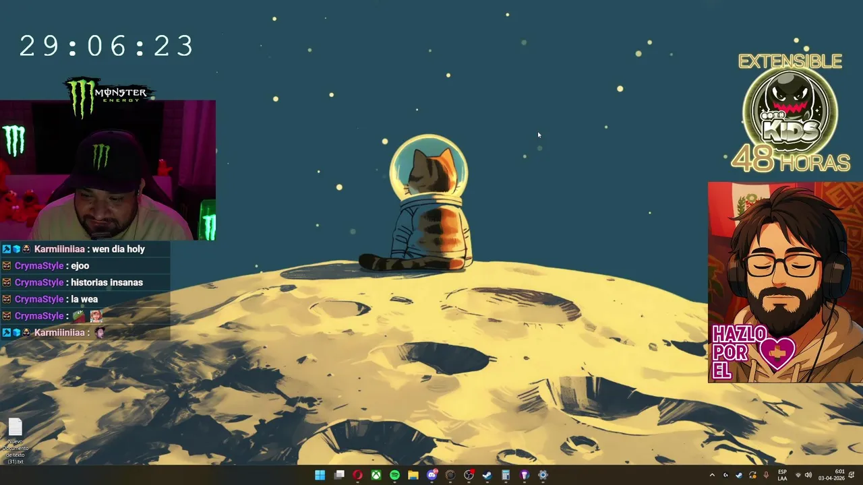
Task: Click the 29:06:23 stream timer
Action: pyautogui.click(x=107, y=46)
